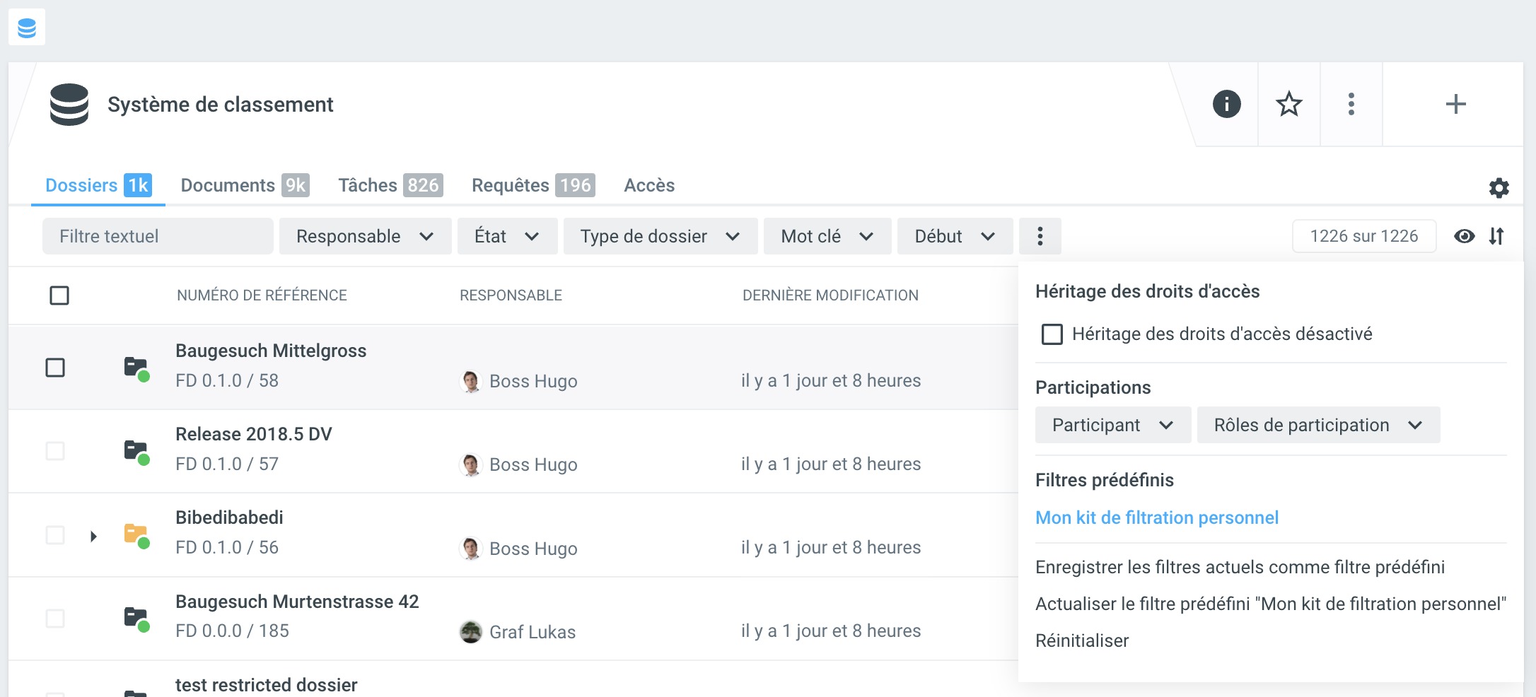The width and height of the screenshot is (1536, 697).
Task: Expand the Type de dossier dropdown
Action: tap(659, 236)
